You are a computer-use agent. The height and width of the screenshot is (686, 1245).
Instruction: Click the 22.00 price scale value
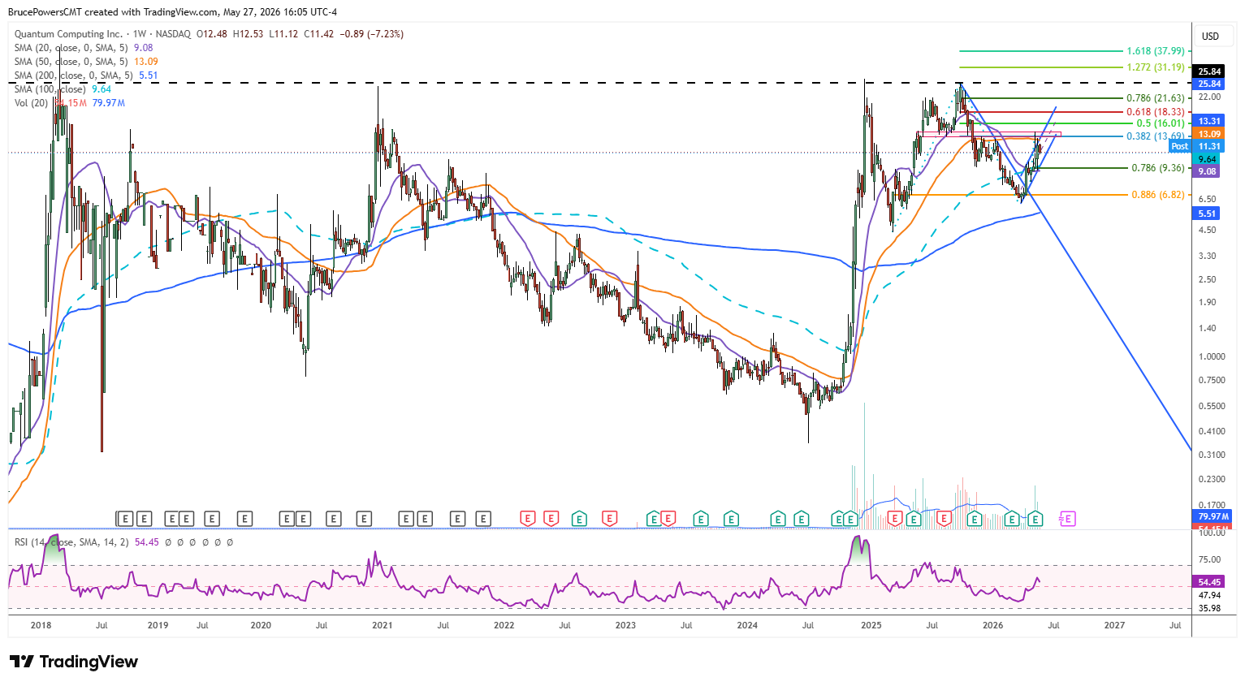coord(1209,97)
